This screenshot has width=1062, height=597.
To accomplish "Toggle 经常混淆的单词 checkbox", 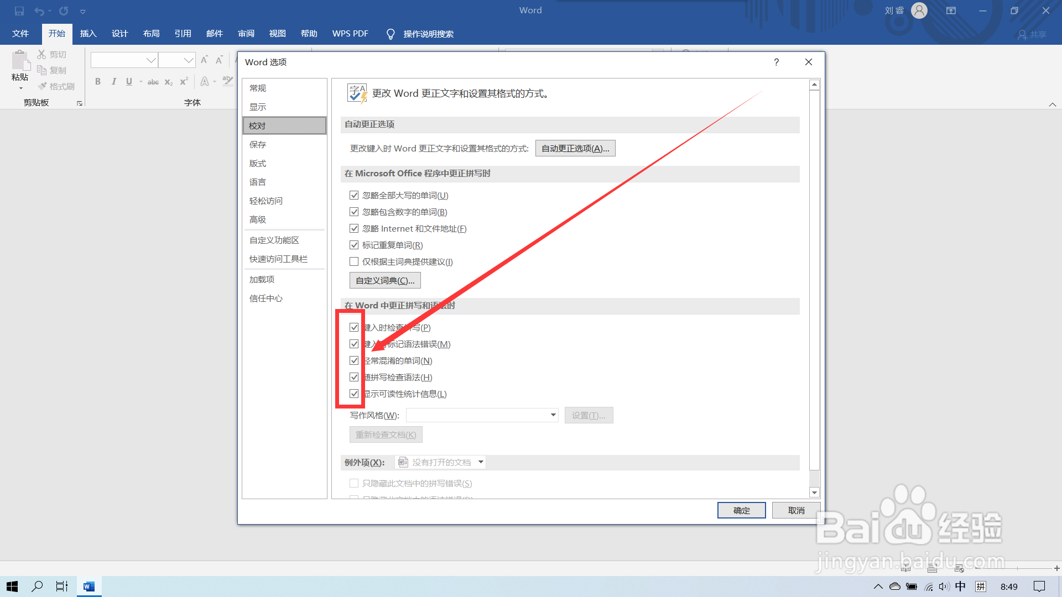I will (354, 360).
